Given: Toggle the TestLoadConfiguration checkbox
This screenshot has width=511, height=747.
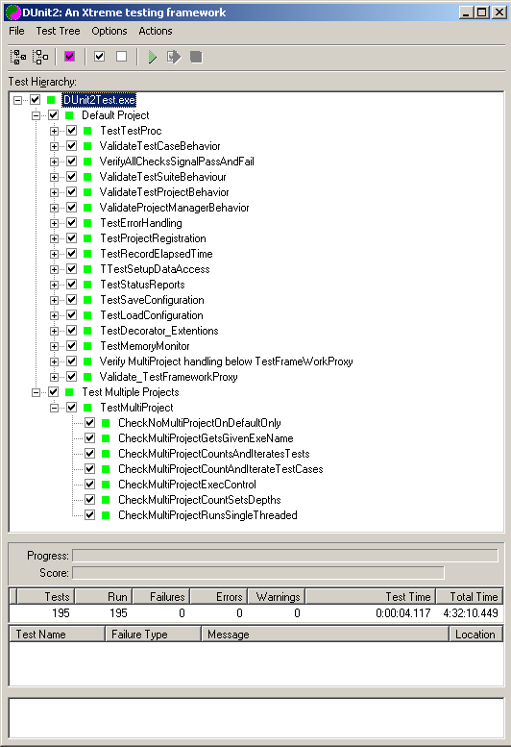Looking at the screenshot, I should tap(71, 315).
